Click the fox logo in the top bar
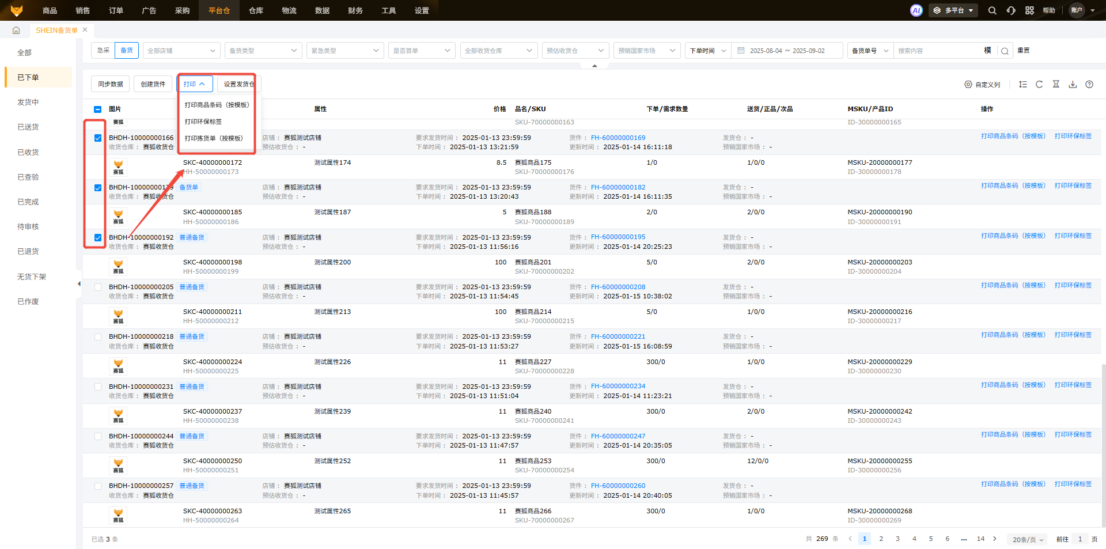 [17, 10]
